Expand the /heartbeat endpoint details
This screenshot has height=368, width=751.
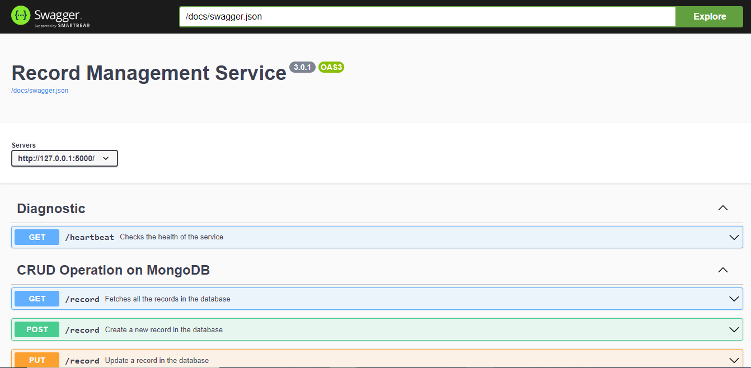(734, 237)
